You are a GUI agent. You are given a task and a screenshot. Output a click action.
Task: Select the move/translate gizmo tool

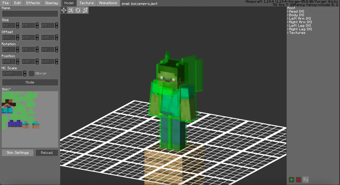tap(63, 10)
